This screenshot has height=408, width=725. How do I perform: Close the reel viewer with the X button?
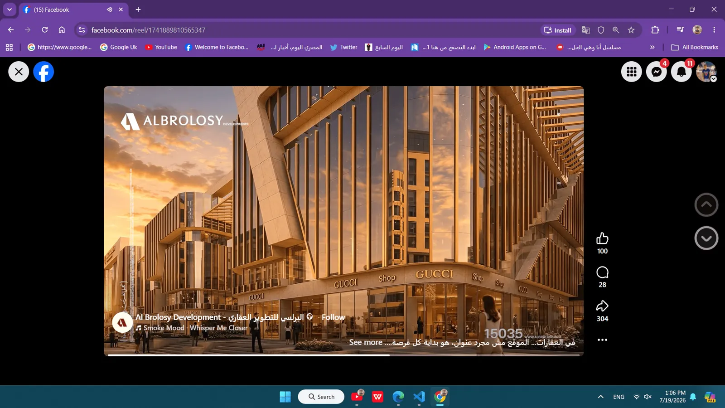coord(19,72)
